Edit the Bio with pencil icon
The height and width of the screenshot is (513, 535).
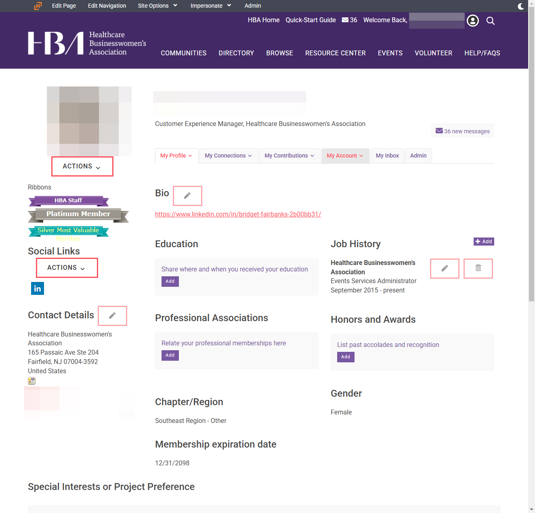click(187, 196)
